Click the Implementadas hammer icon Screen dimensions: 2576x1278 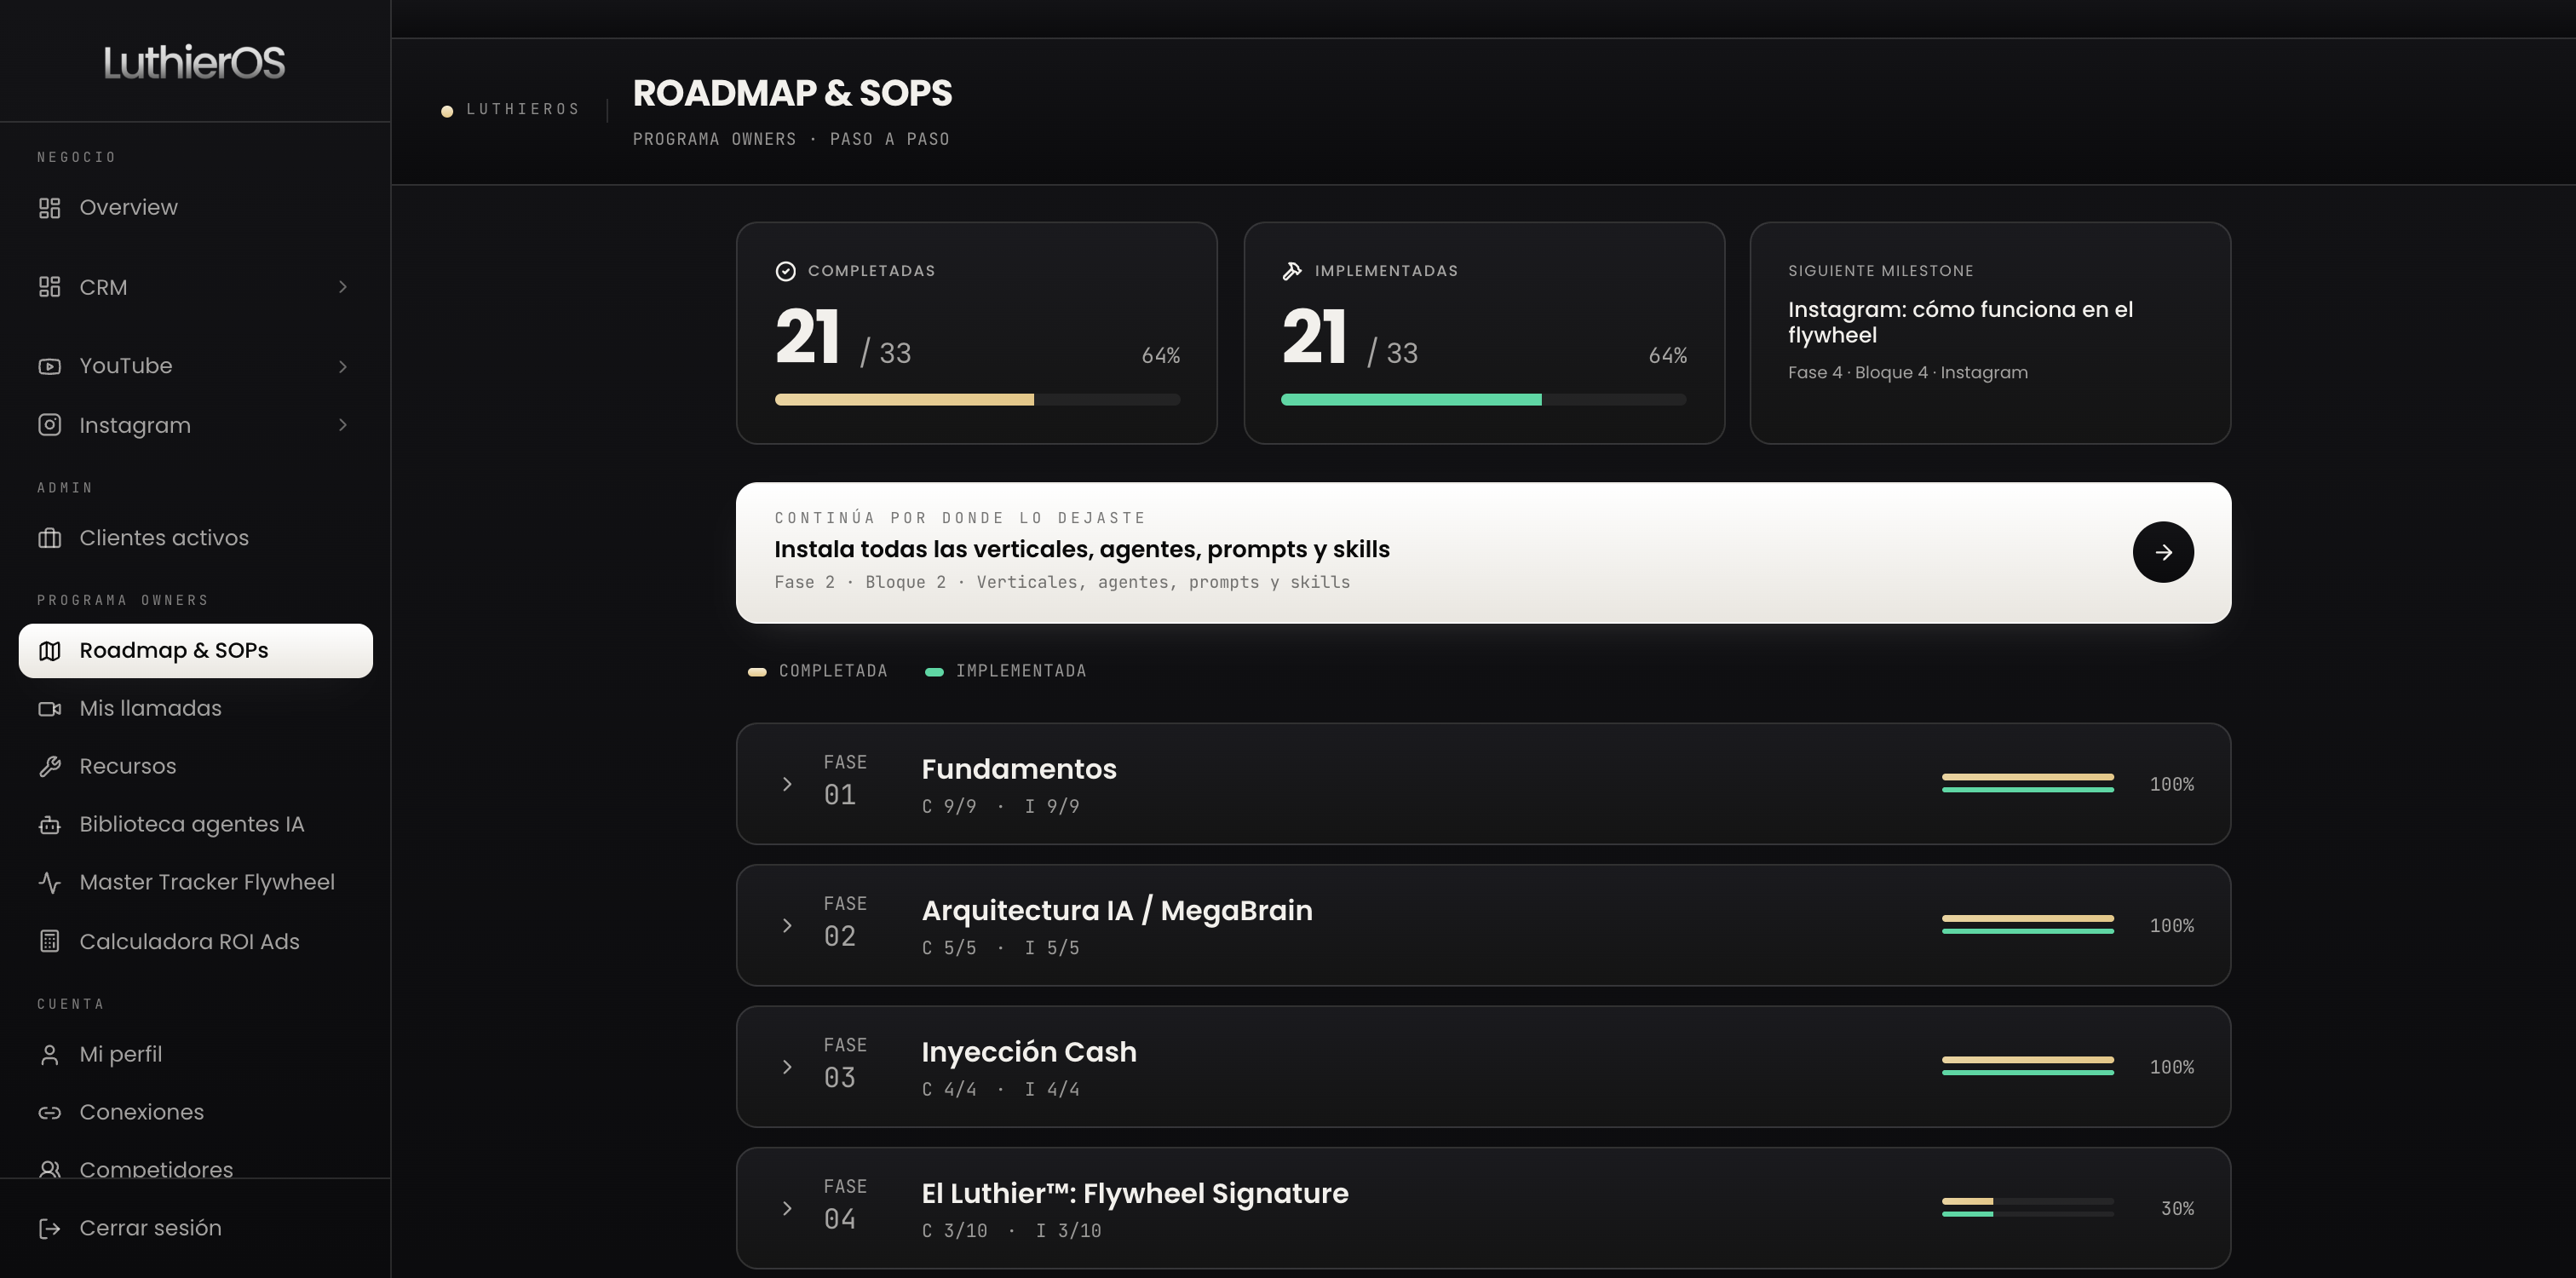[1292, 271]
